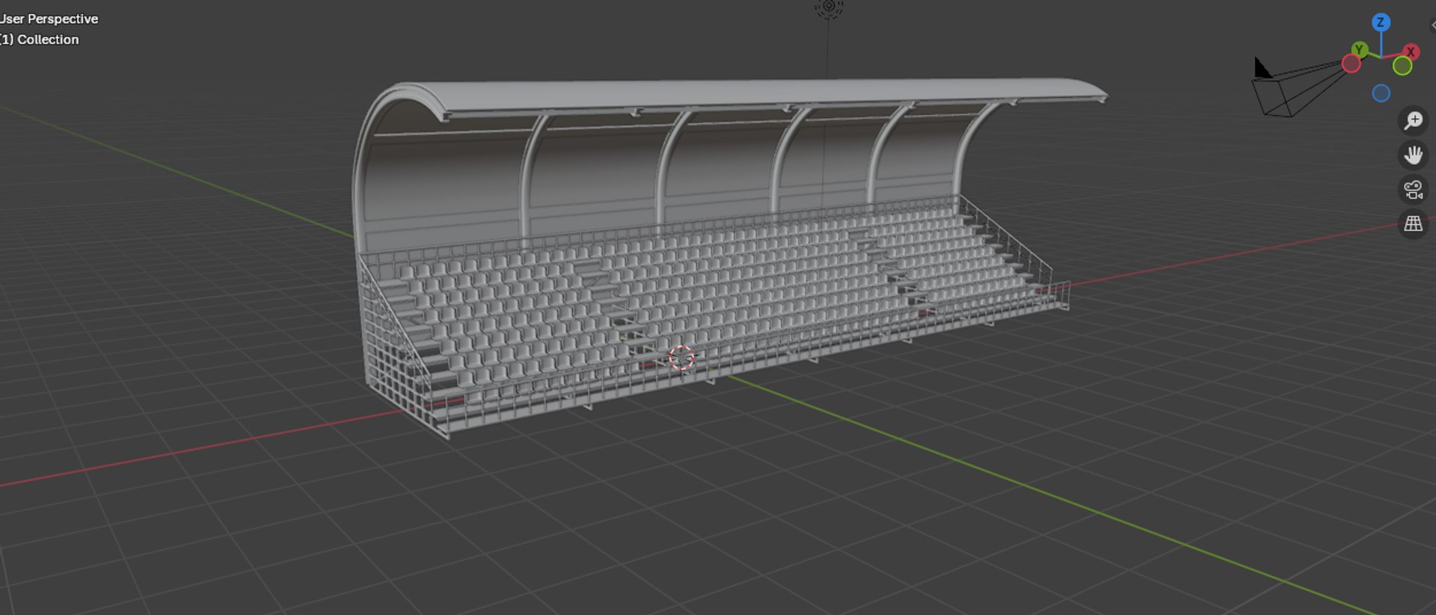
Task: Select the curved roof of the grandstand
Action: coord(748,99)
